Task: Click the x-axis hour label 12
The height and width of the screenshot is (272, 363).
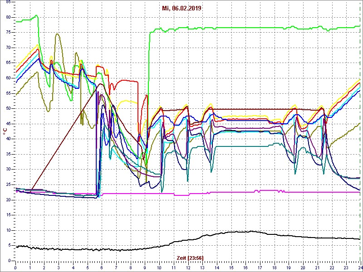Action: coord(188,267)
